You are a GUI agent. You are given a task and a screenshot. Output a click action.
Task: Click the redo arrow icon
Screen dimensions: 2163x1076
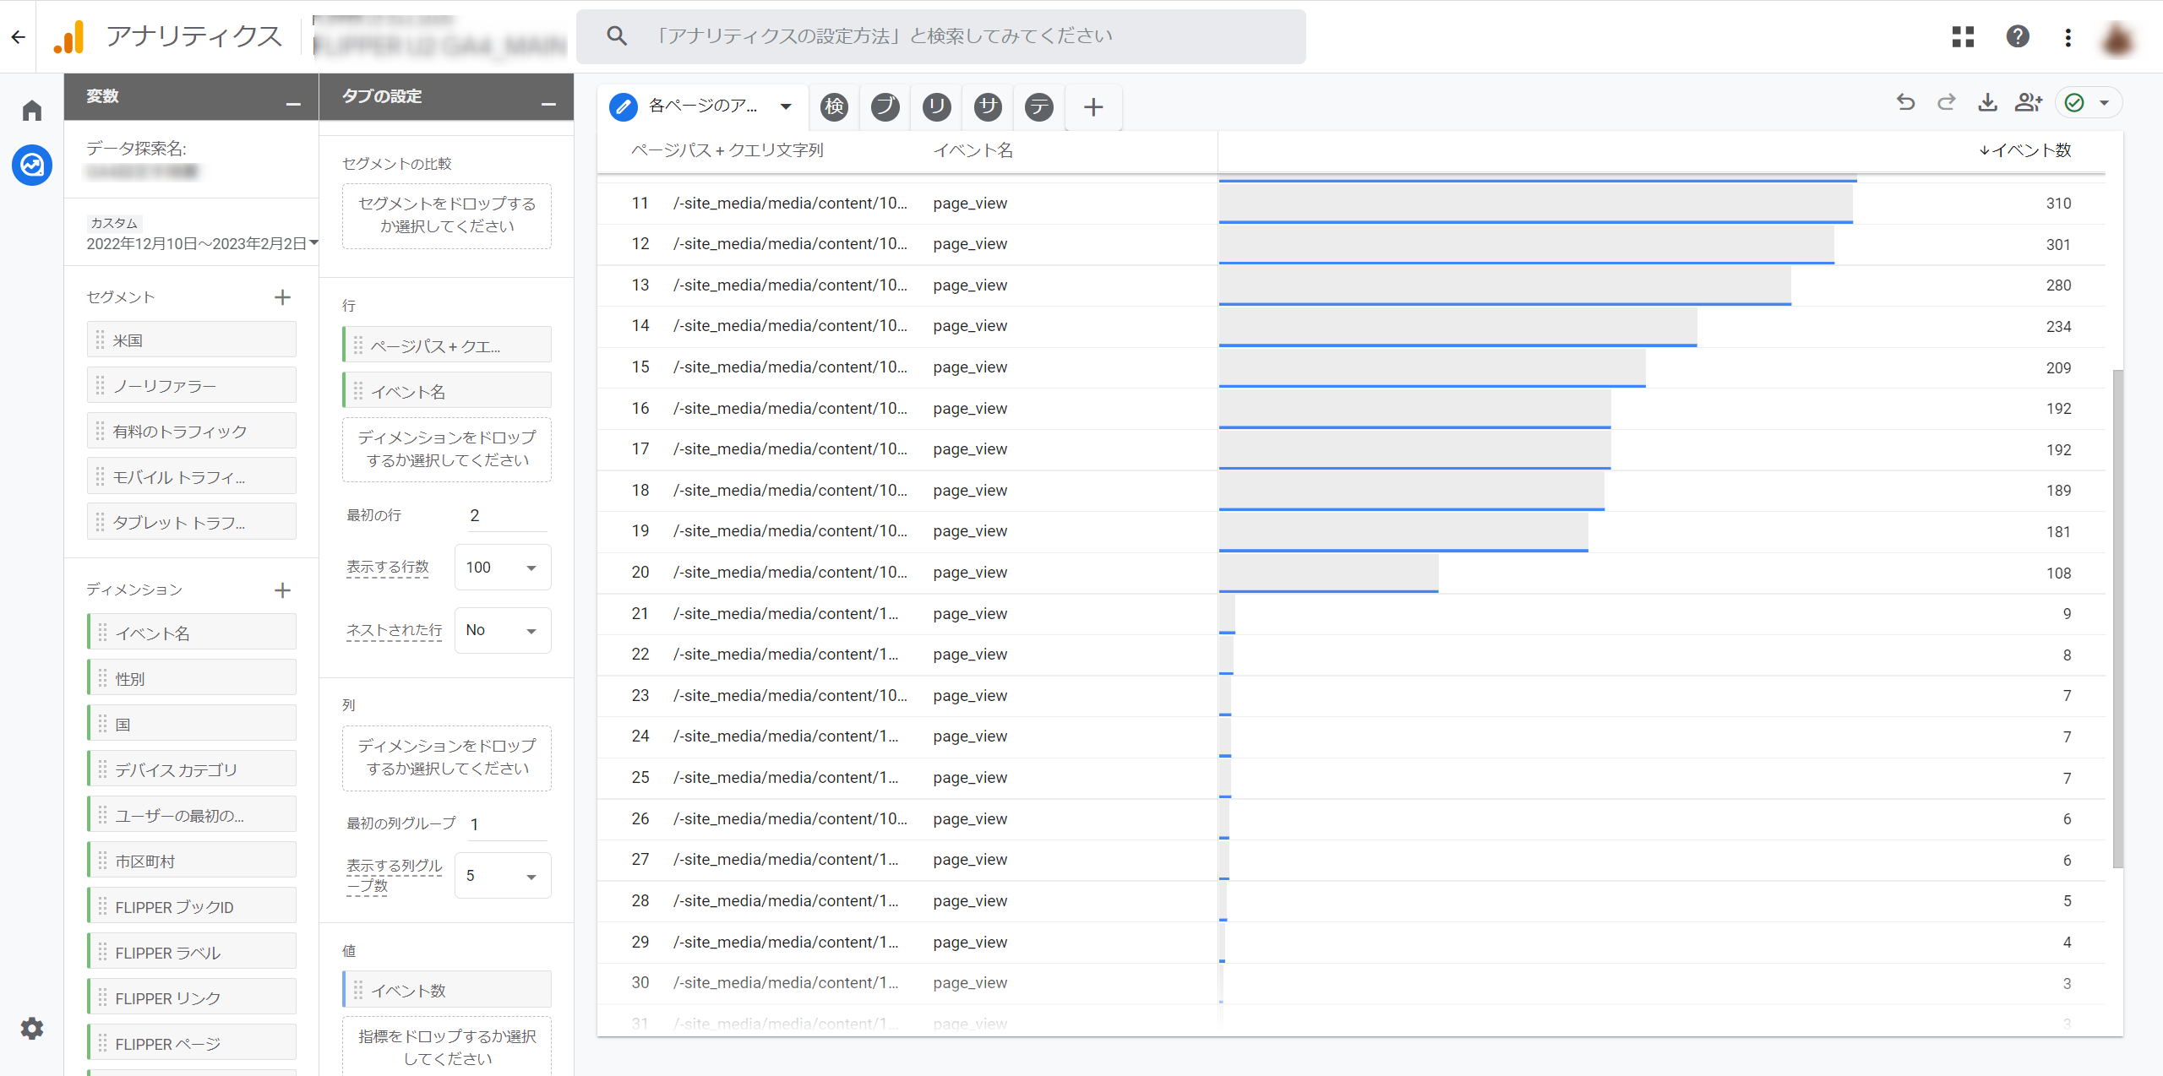click(x=1947, y=103)
